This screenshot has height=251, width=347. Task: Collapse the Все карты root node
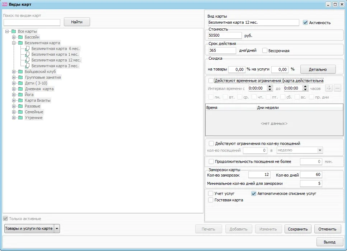click(7, 31)
